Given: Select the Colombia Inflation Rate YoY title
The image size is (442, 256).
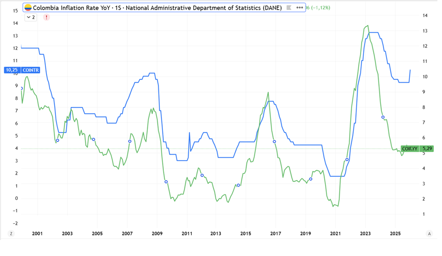Looking at the screenshot, I should pos(157,8).
